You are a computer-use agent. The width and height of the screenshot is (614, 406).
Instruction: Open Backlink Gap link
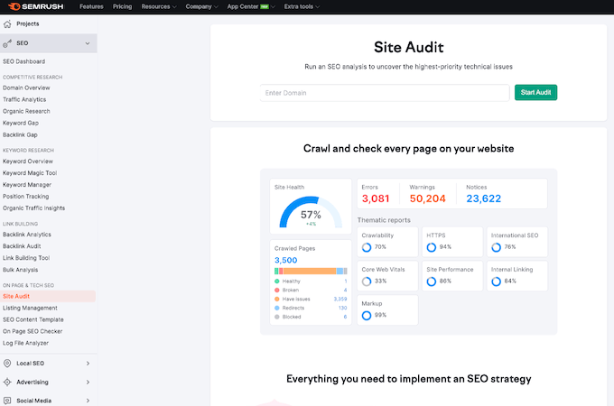(x=20, y=134)
